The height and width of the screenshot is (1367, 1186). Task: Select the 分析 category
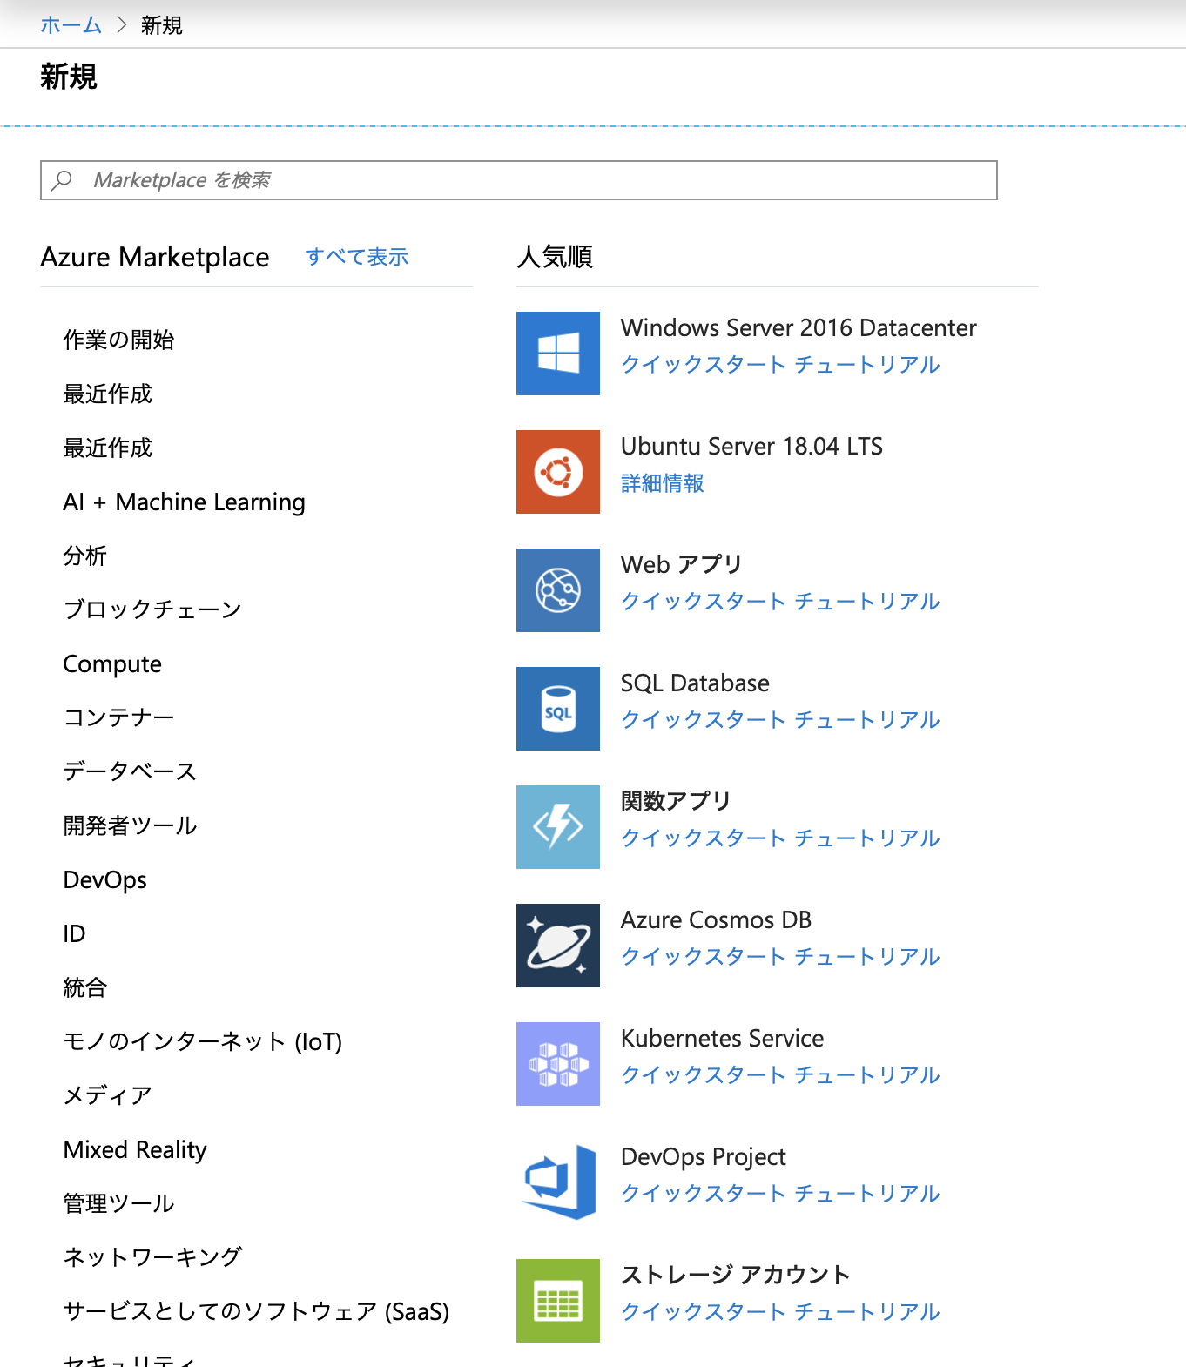tap(85, 556)
